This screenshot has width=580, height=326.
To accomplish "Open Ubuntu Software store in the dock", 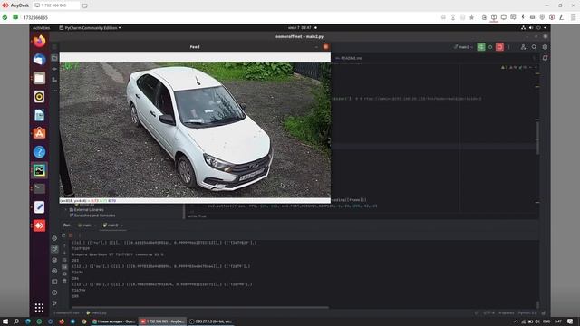I will 39,133.
